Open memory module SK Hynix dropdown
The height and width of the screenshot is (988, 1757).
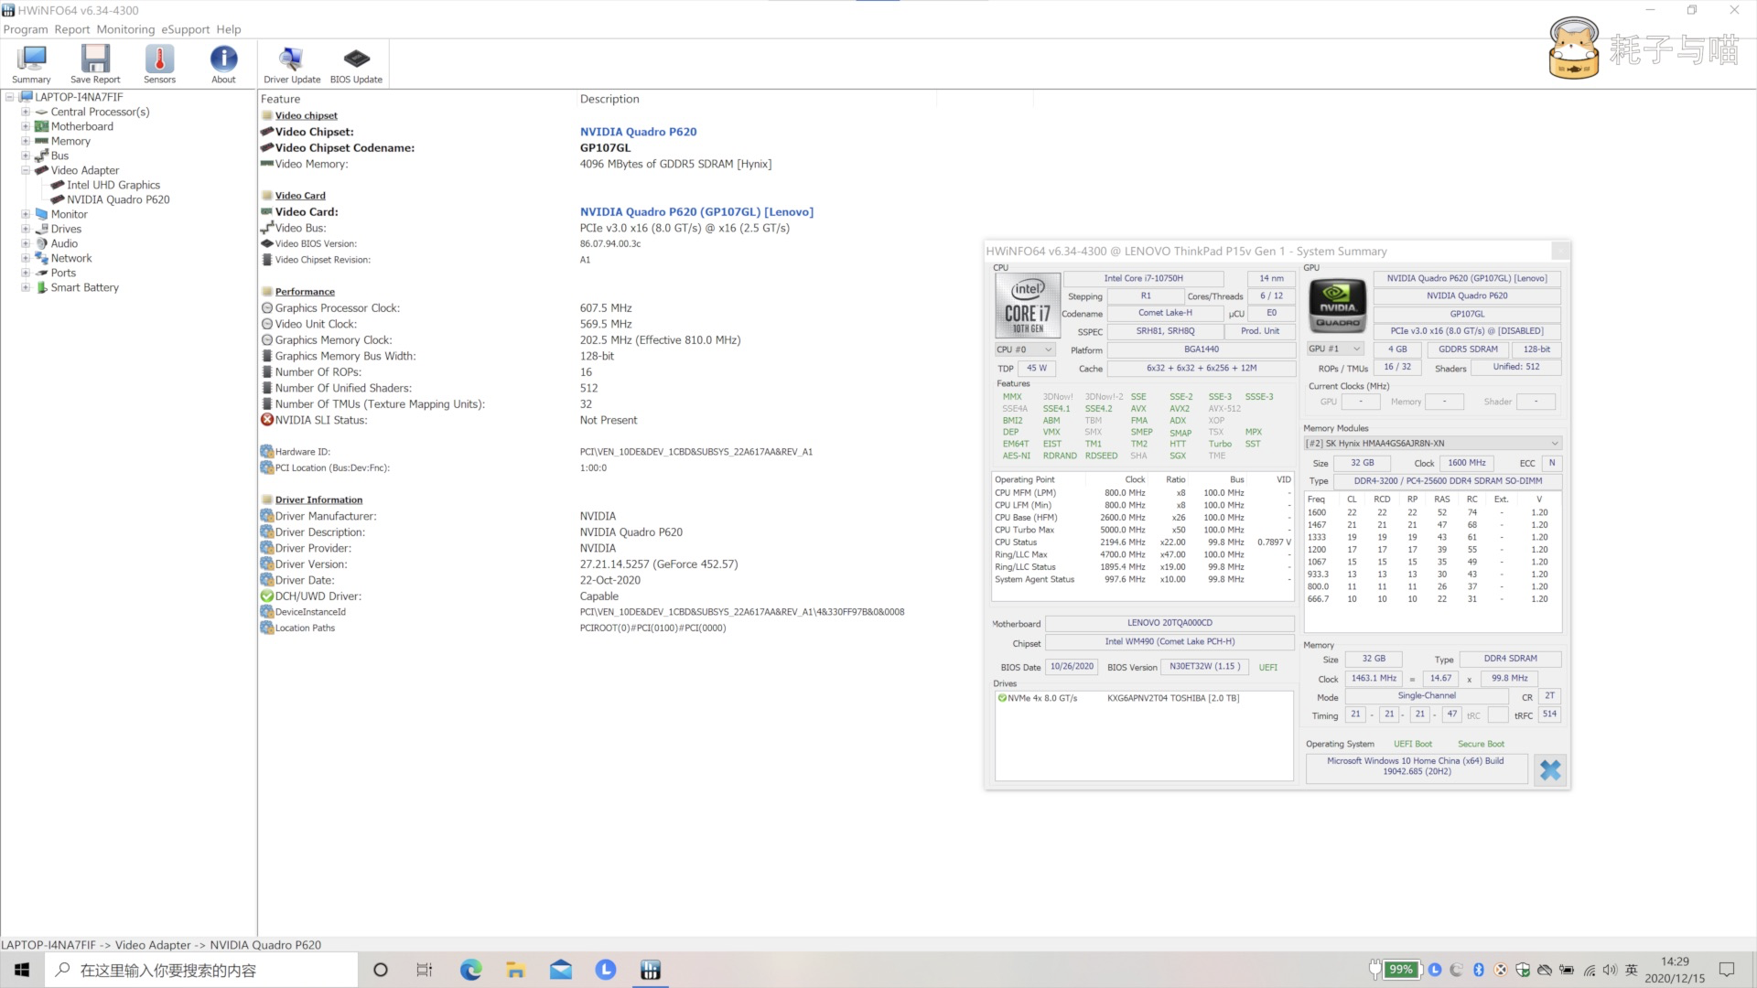pos(1431,444)
